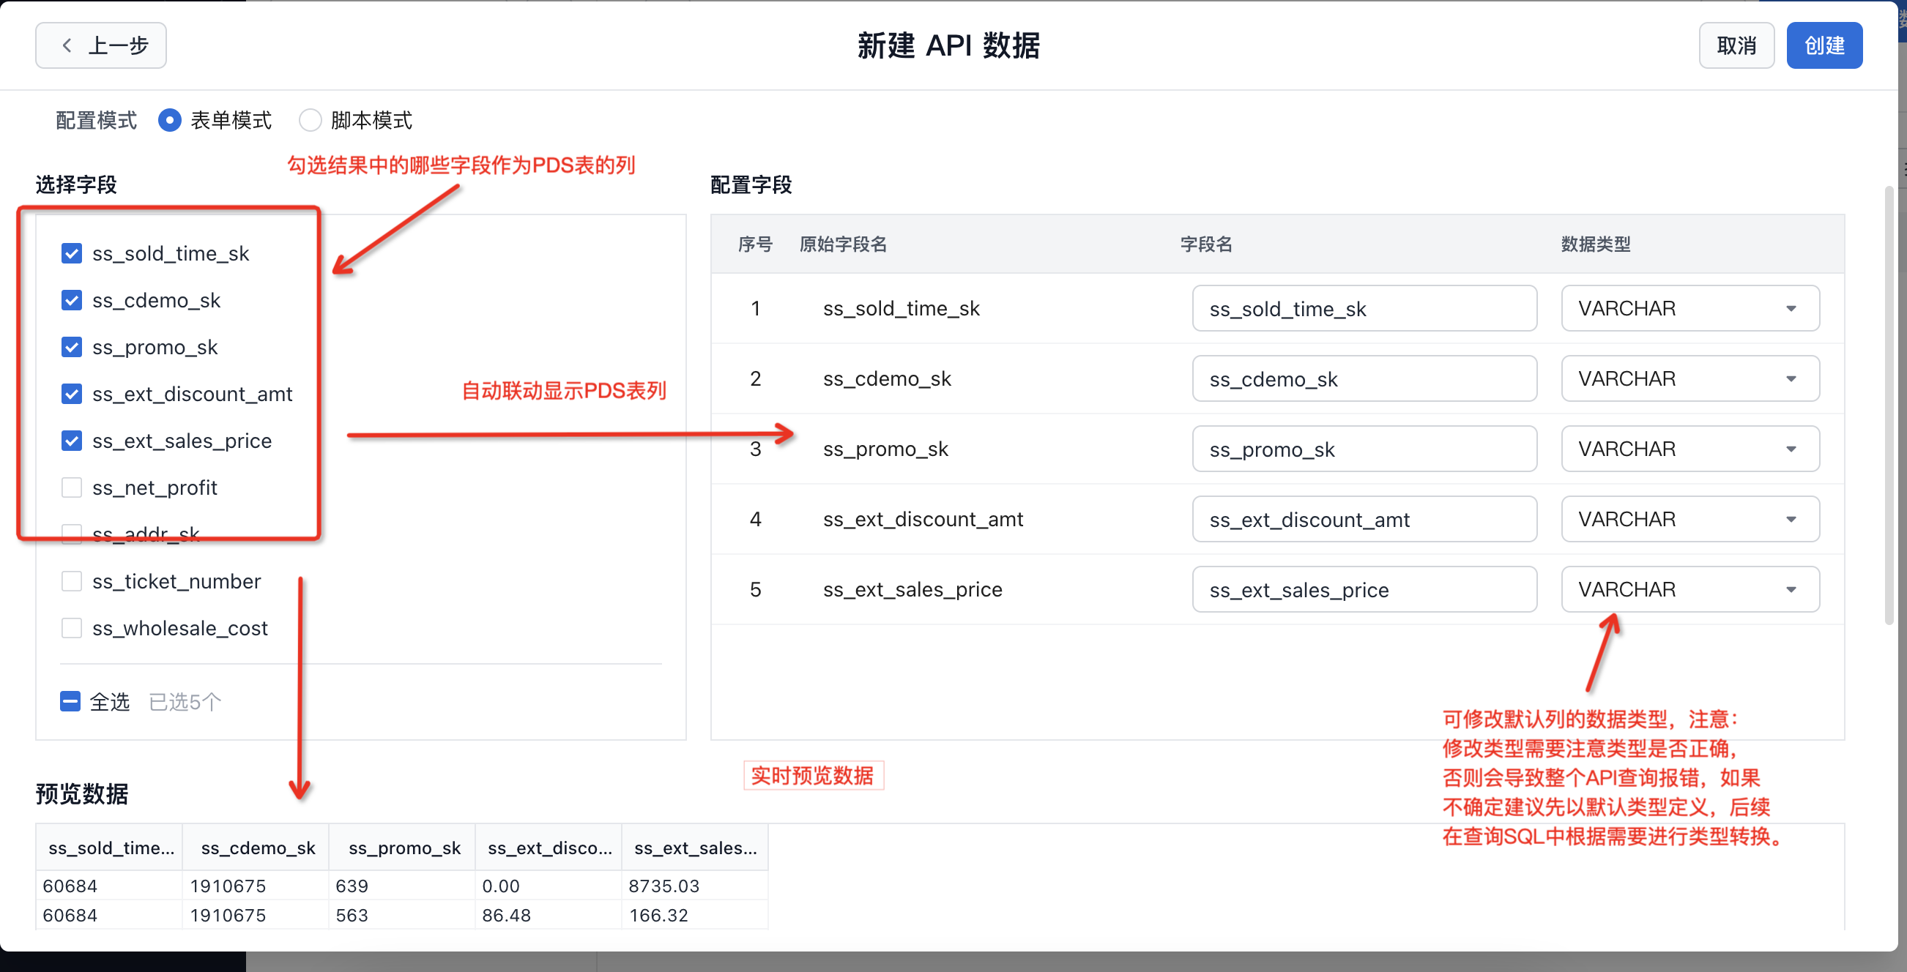Image resolution: width=1907 pixels, height=972 pixels.
Task: Click the ss_promo_sk preview column header
Action: (404, 848)
